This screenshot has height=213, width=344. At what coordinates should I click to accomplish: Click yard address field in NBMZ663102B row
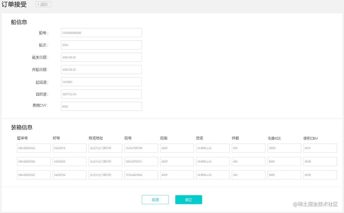pos(105,161)
